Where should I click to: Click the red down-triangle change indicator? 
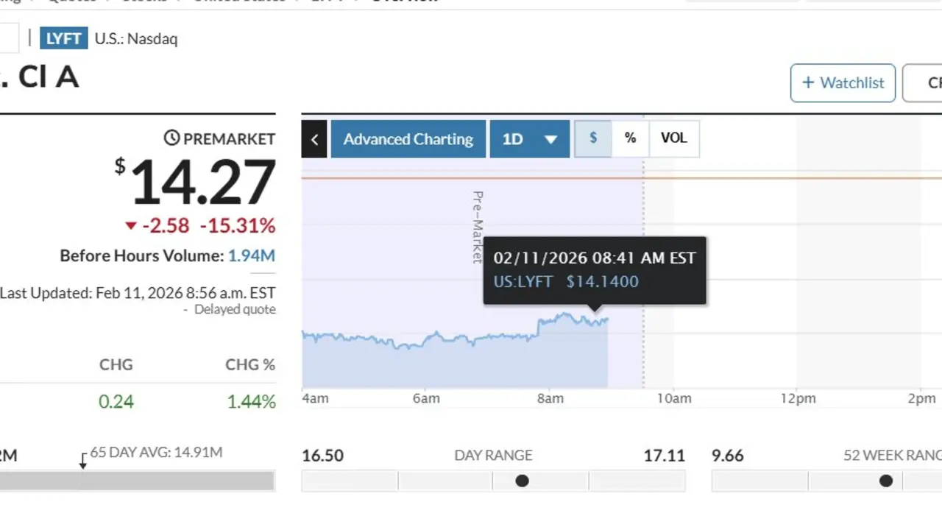click(131, 226)
